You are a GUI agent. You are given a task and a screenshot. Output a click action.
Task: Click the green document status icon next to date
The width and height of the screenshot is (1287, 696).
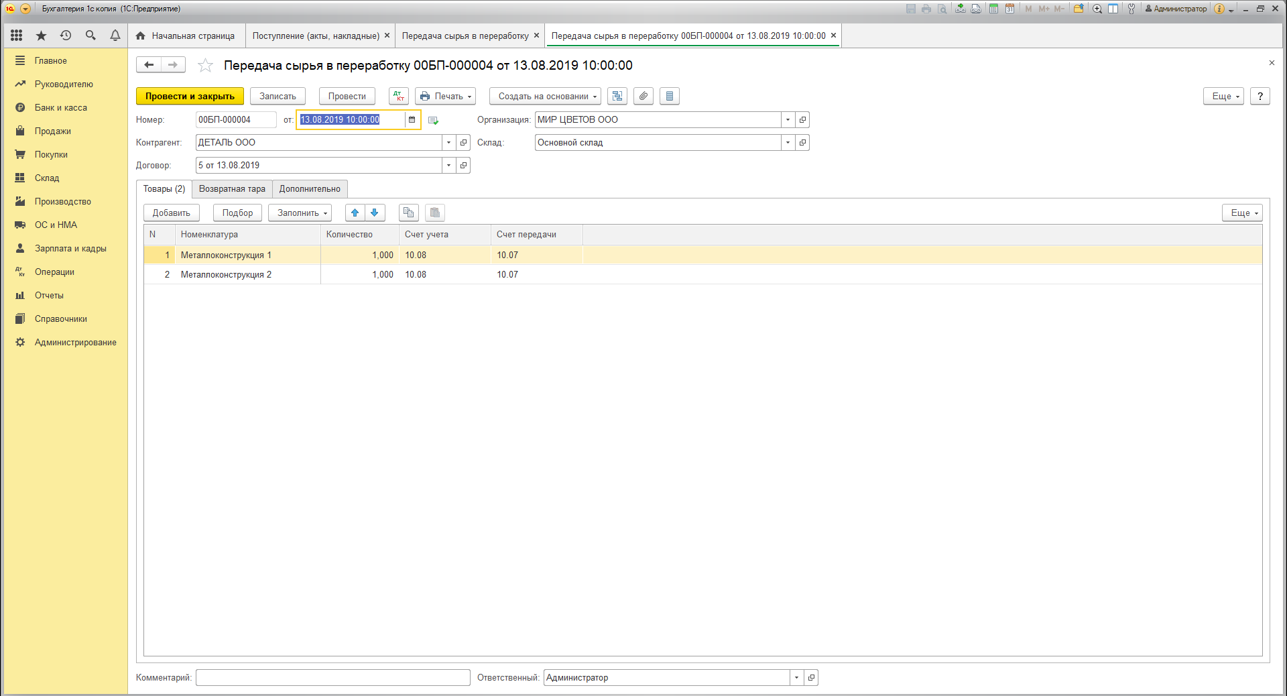[x=433, y=121]
